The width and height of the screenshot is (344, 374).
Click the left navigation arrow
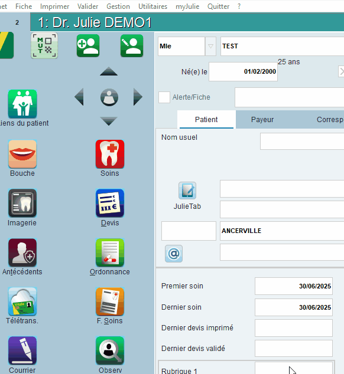79,97
